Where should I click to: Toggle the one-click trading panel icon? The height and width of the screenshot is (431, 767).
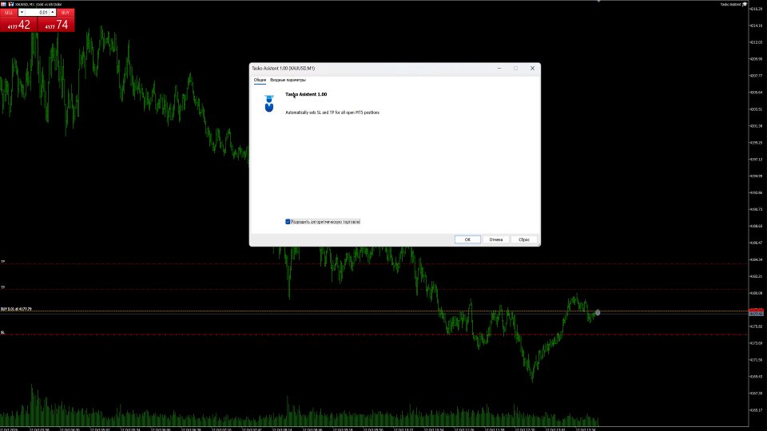pos(3,4)
